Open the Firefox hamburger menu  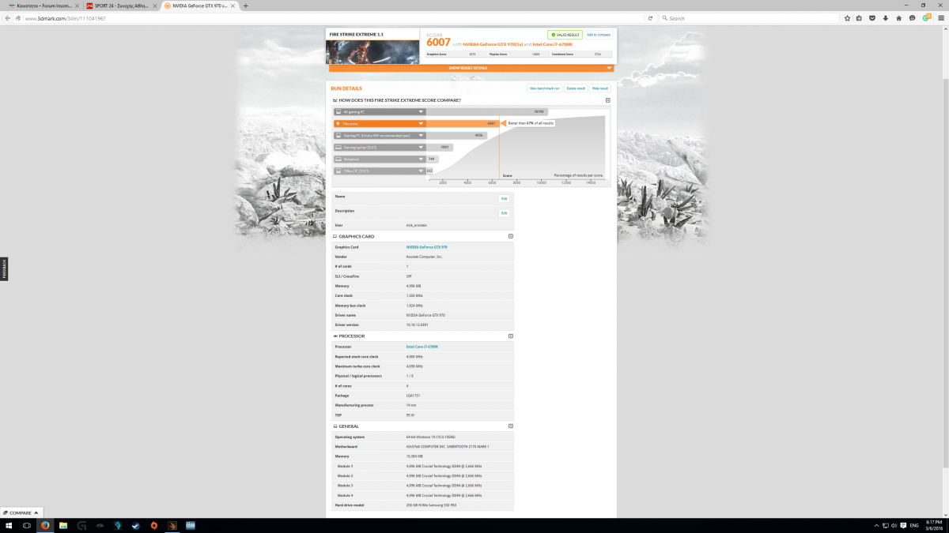click(x=941, y=17)
